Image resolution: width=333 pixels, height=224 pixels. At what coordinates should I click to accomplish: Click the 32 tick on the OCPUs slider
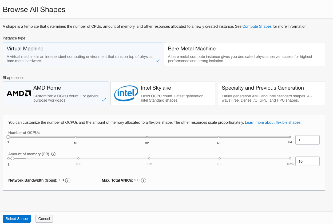click(x=147, y=137)
